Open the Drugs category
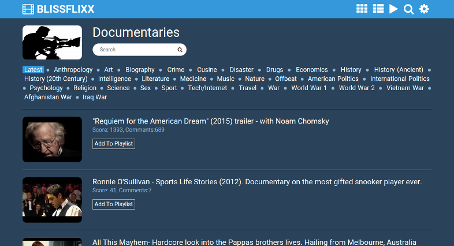 point(274,70)
